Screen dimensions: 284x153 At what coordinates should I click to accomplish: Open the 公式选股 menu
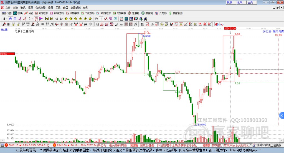tap(40, 7)
